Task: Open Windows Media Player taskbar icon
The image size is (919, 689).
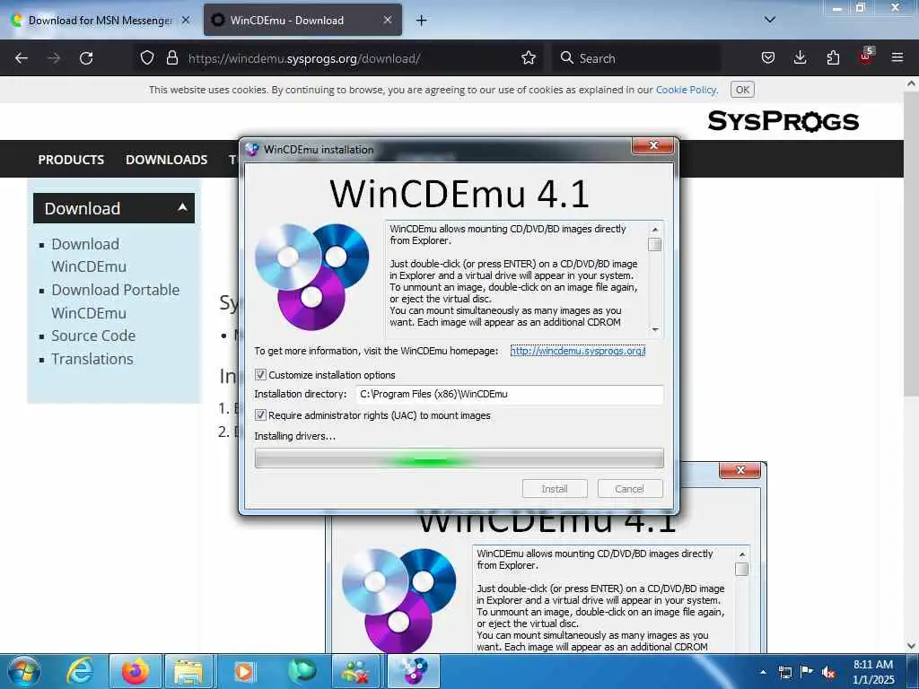Action: point(244,671)
